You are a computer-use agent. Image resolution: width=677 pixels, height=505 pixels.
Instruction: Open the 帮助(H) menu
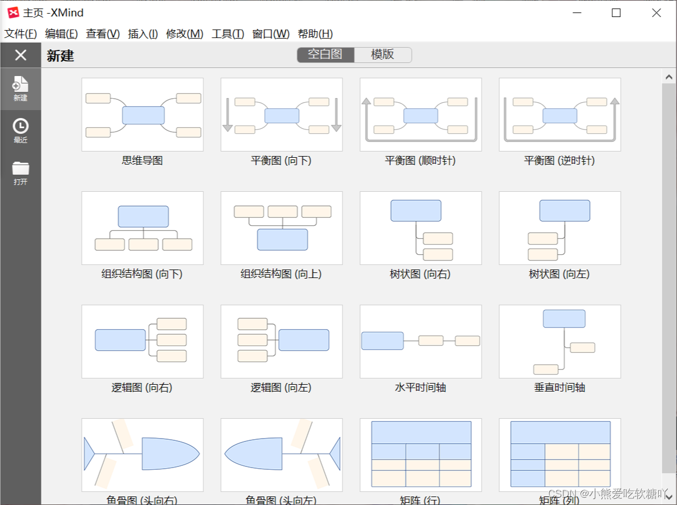pos(315,33)
